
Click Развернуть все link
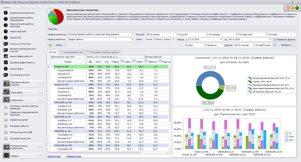[x=74, y=156]
